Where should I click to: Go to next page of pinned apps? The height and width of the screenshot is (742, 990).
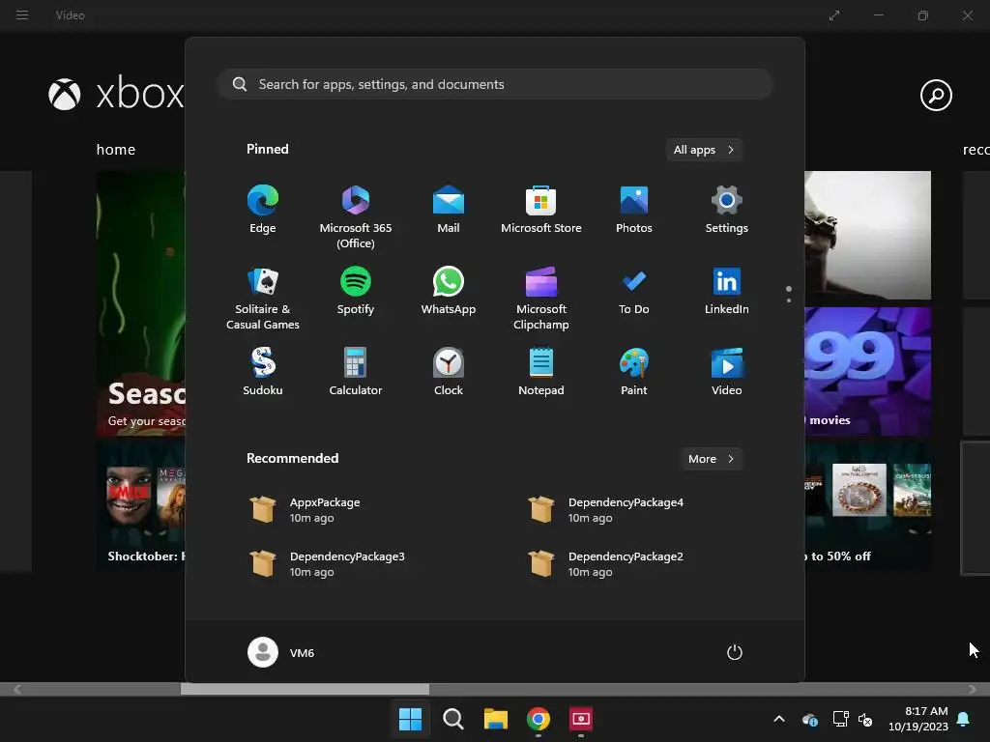(789, 300)
